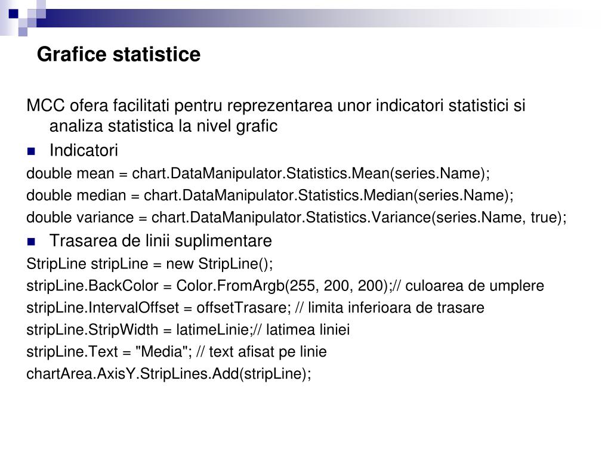This screenshot has width=611, height=458.
Task: Click the 'double median' code line
Action: point(270,195)
